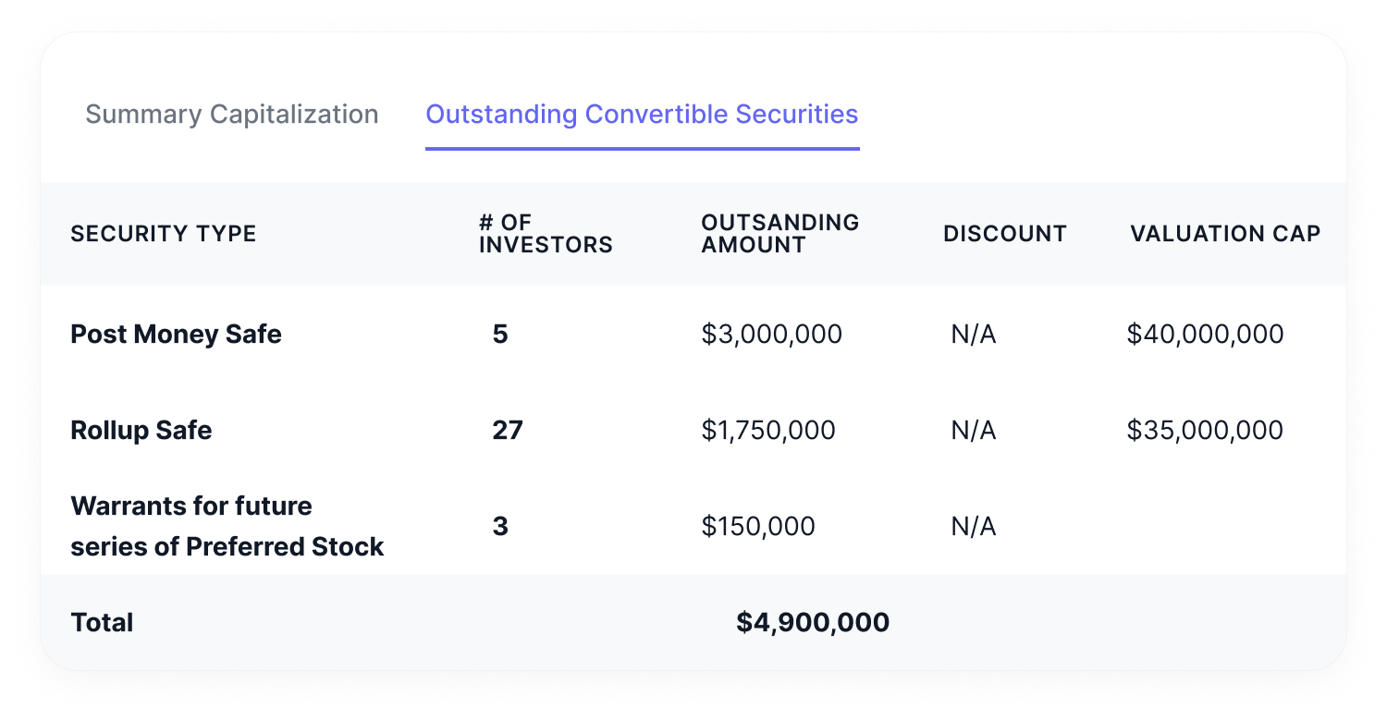The width and height of the screenshot is (1387, 720).
Task: Select Warrants for future series row label
Action: [227, 526]
